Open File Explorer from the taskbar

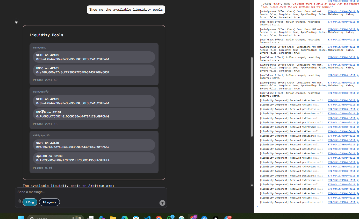click(x=113, y=218)
